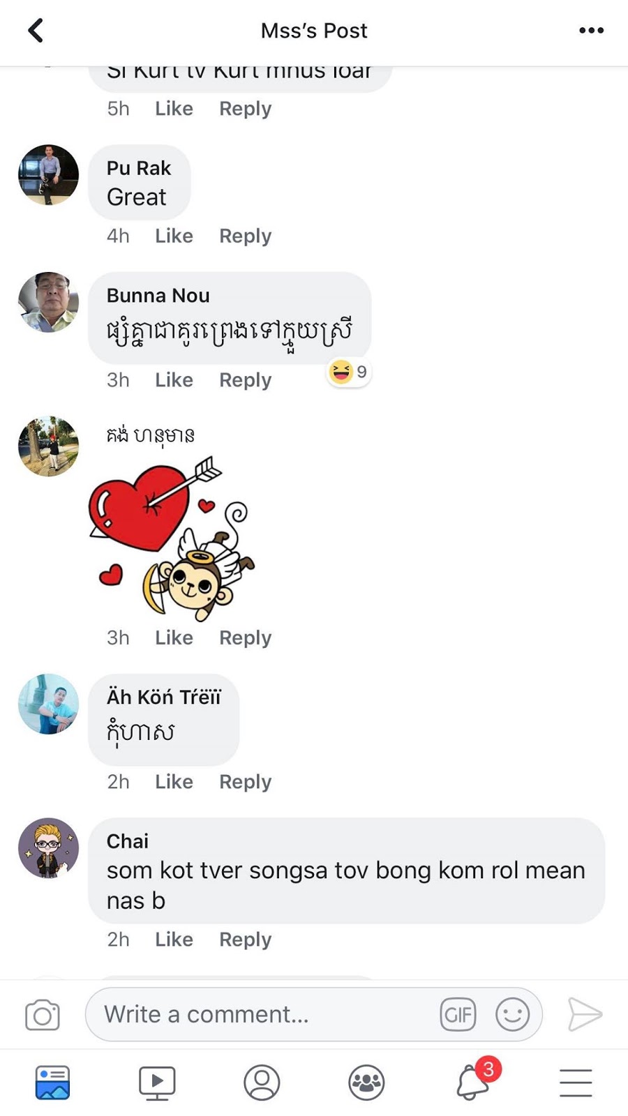Open Chai's profile picture

48,848
